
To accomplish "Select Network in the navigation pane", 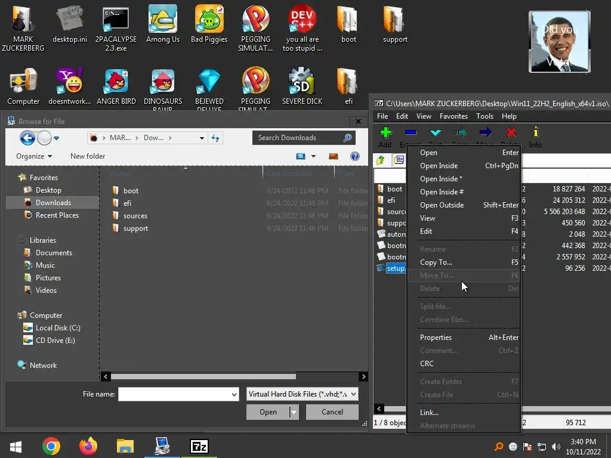I will [38, 366].
